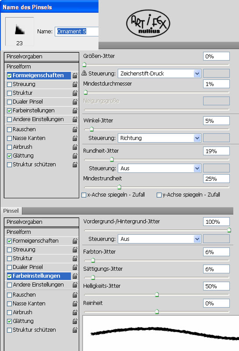Click the Helligkeits-Jitter slider handle
Screen dimensions: 239x351
point(157,294)
